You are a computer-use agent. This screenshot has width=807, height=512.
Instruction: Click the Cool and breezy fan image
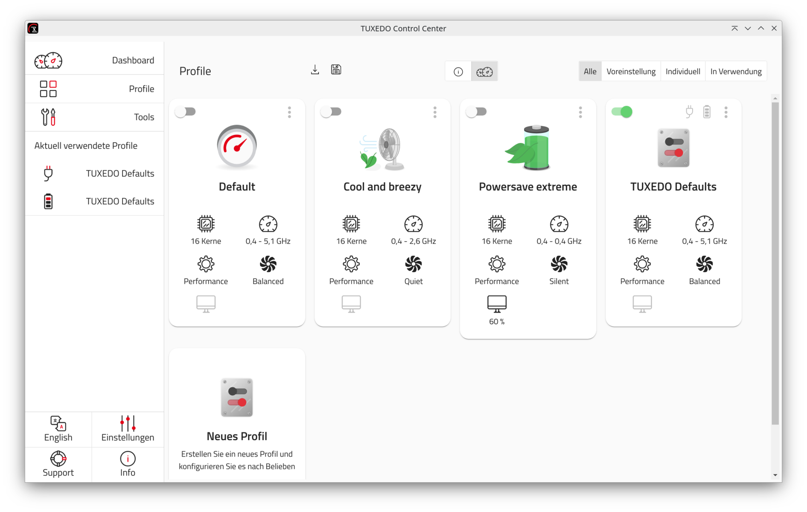tap(382, 149)
